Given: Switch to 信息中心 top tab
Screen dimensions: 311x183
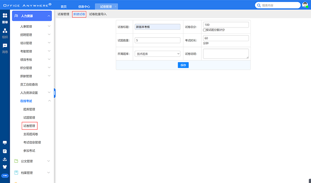Looking at the screenshot, I should click(x=84, y=7).
